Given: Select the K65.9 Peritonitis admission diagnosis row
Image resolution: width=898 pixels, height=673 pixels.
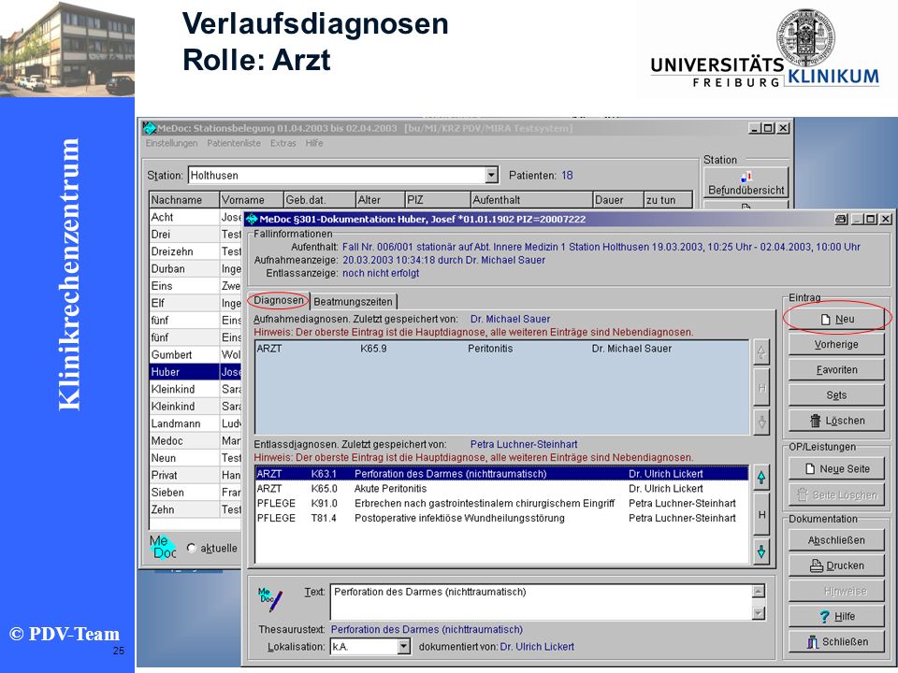Looking at the screenshot, I should 501,349.
